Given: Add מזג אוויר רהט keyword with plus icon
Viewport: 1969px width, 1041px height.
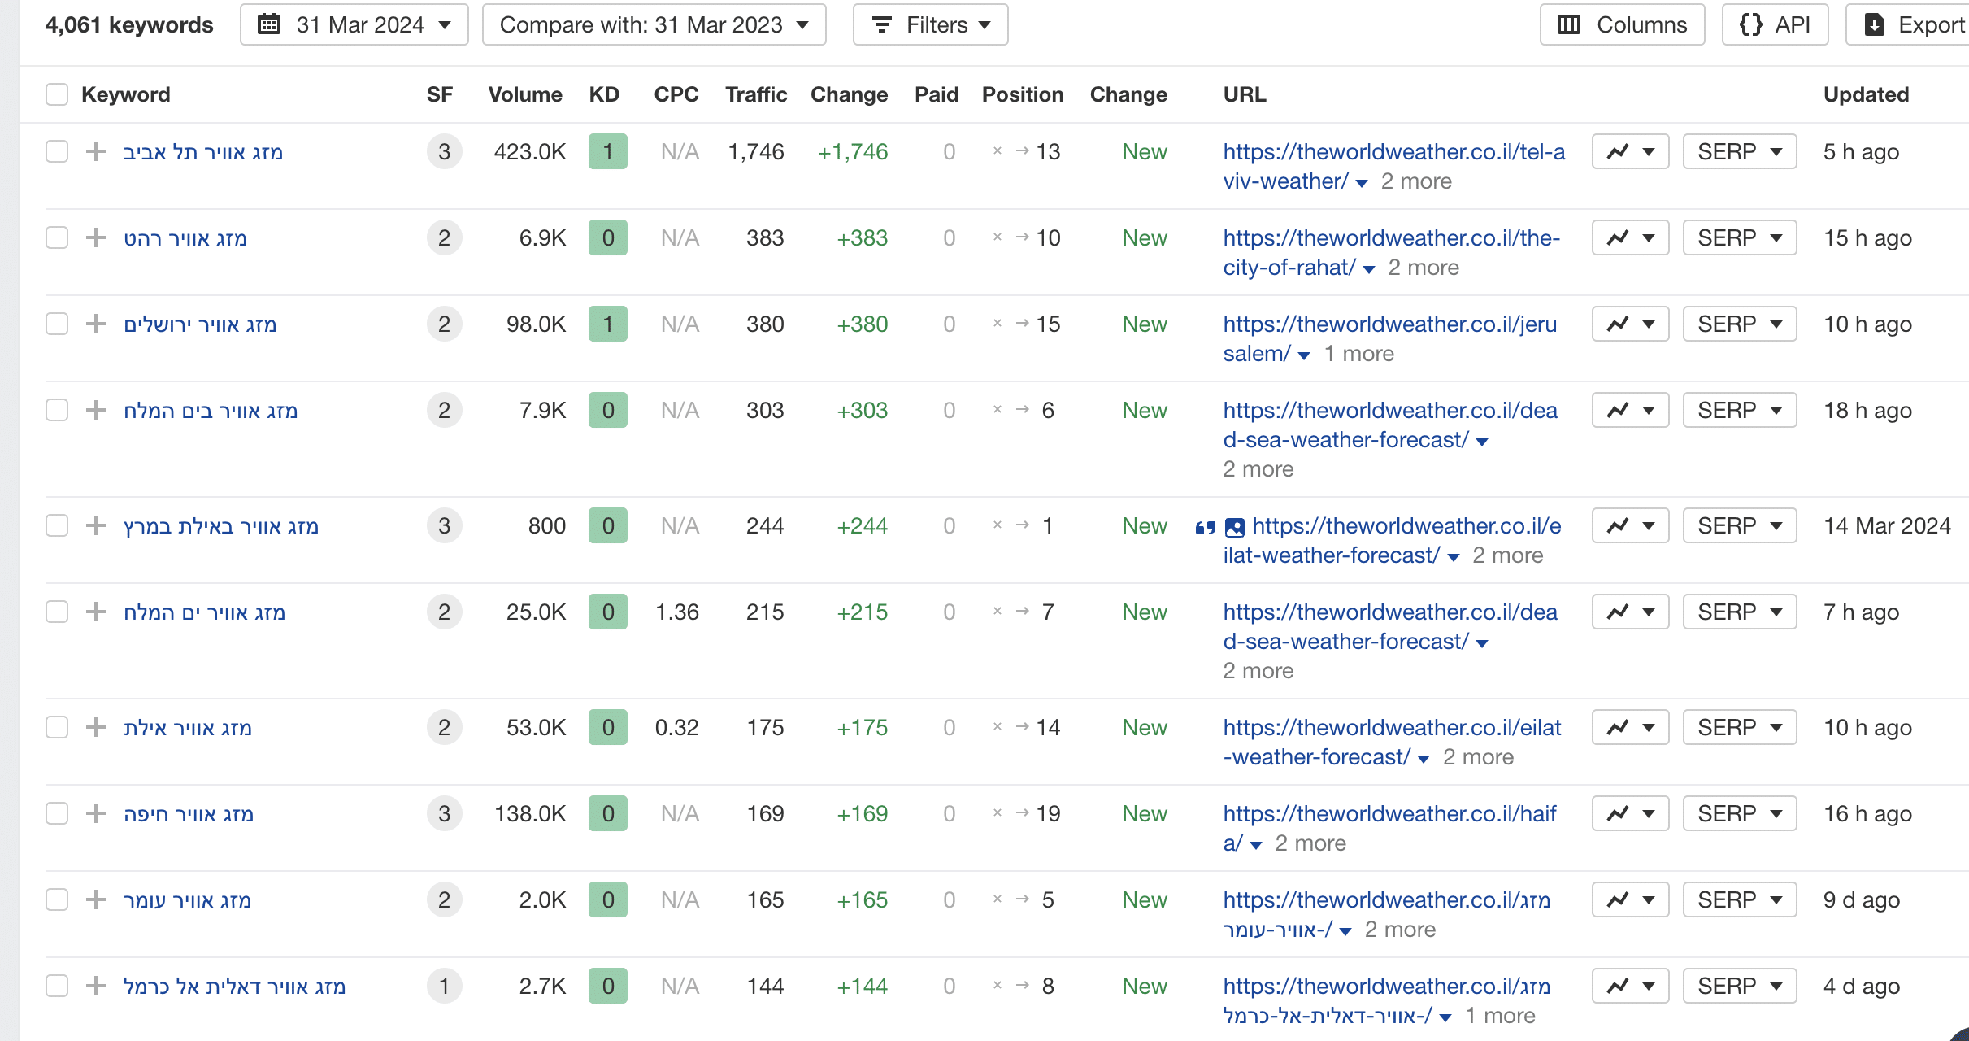Looking at the screenshot, I should tap(96, 237).
